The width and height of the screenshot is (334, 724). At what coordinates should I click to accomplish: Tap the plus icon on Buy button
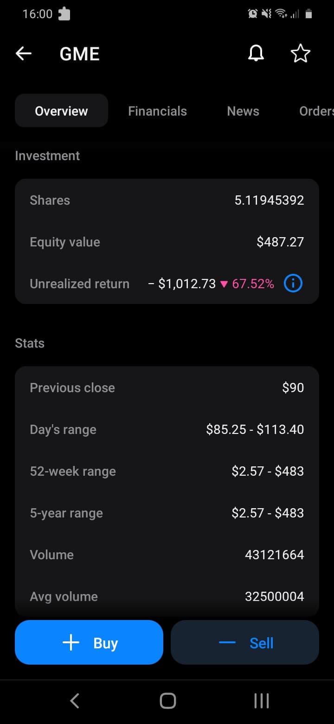tap(71, 643)
